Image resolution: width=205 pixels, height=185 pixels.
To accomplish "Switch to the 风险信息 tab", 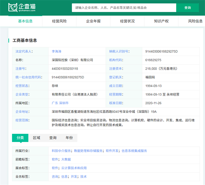I will pos(195,21).
